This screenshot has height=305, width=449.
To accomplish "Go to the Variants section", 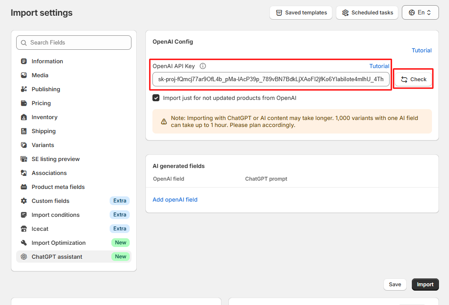I will click(74, 145).
